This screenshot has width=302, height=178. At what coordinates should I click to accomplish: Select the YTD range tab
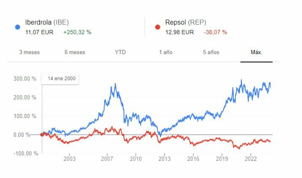coord(120,52)
